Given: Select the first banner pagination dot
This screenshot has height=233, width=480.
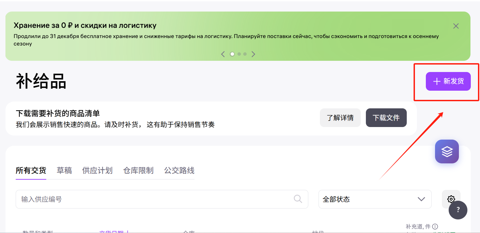Looking at the screenshot, I should pos(232,54).
